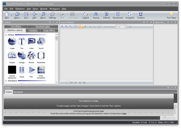The image size is (181, 128).
Task: Jump to first slide playback control
Action: [x=72, y=83]
